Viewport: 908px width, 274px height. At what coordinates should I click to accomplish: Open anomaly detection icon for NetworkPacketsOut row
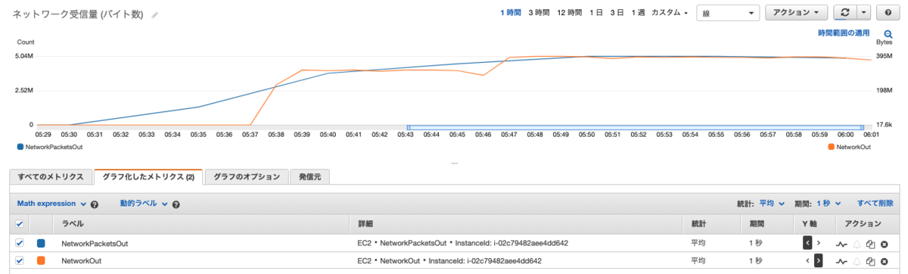pyautogui.click(x=841, y=244)
